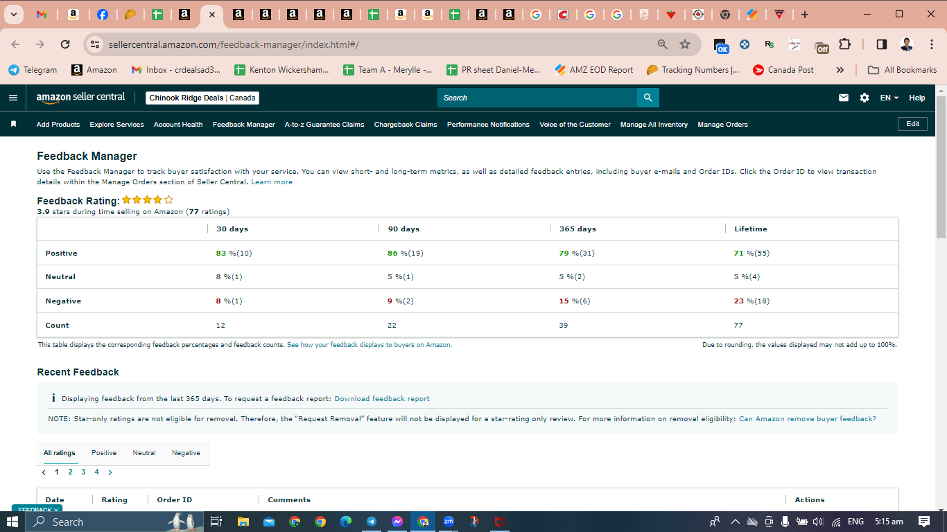
Task: Select the All ratings tab
Action: 60,453
